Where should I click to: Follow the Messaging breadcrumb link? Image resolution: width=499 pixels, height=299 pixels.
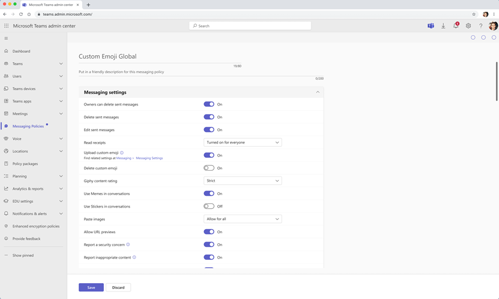[x=124, y=158]
